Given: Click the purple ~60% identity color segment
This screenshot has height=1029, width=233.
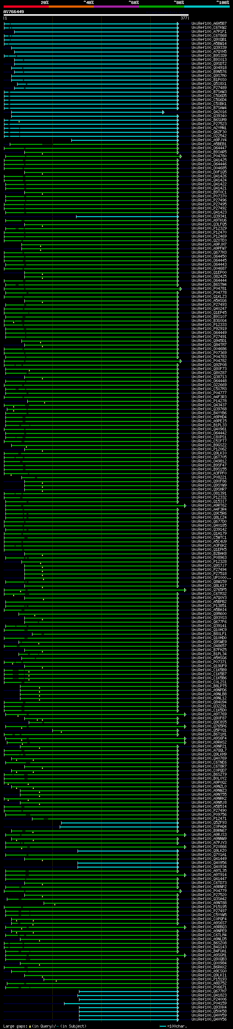Looking at the screenshot, I should (116, 7).
